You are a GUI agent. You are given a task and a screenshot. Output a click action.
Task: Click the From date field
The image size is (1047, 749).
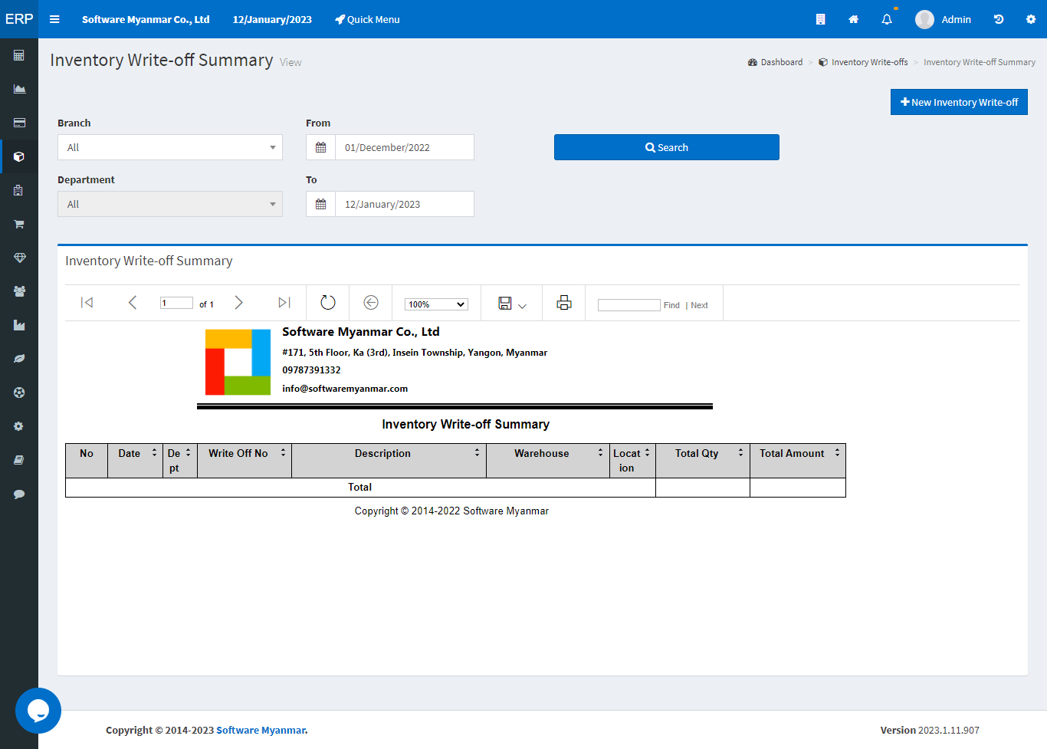click(x=405, y=147)
